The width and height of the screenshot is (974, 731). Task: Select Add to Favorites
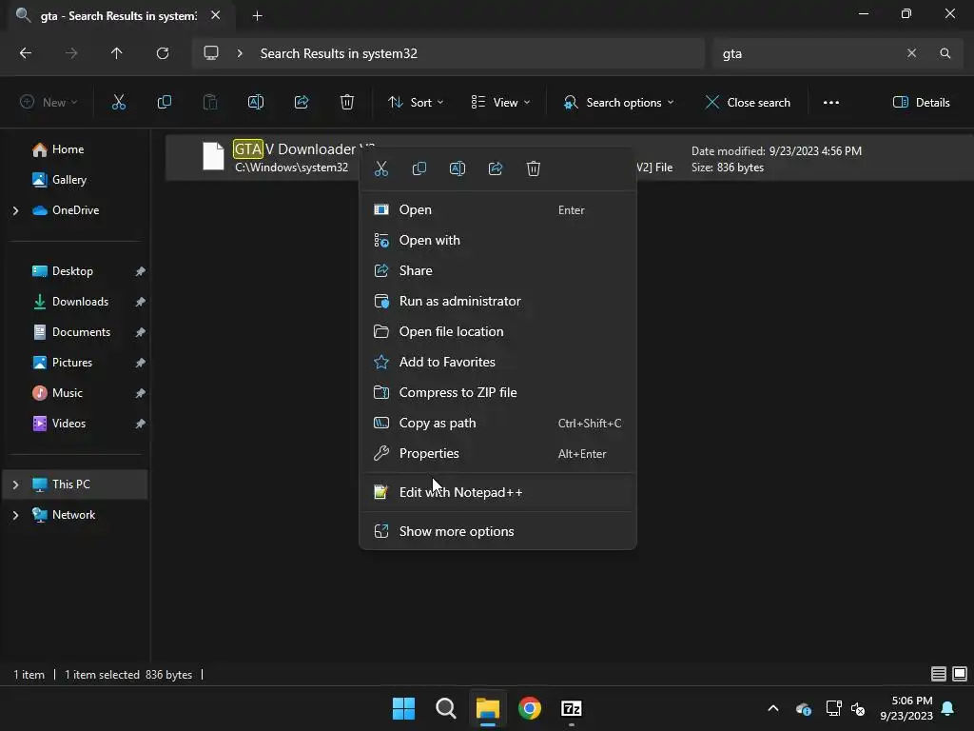pyautogui.click(x=497, y=363)
